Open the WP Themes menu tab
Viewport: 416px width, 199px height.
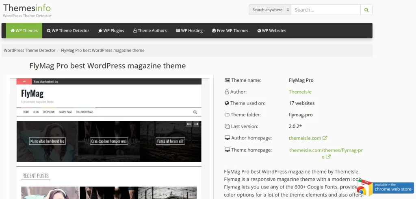(x=24, y=31)
